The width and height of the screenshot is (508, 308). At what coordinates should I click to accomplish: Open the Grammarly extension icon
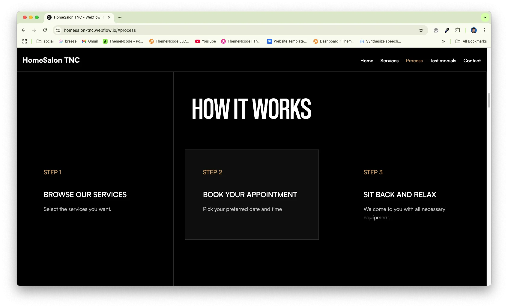click(x=436, y=30)
